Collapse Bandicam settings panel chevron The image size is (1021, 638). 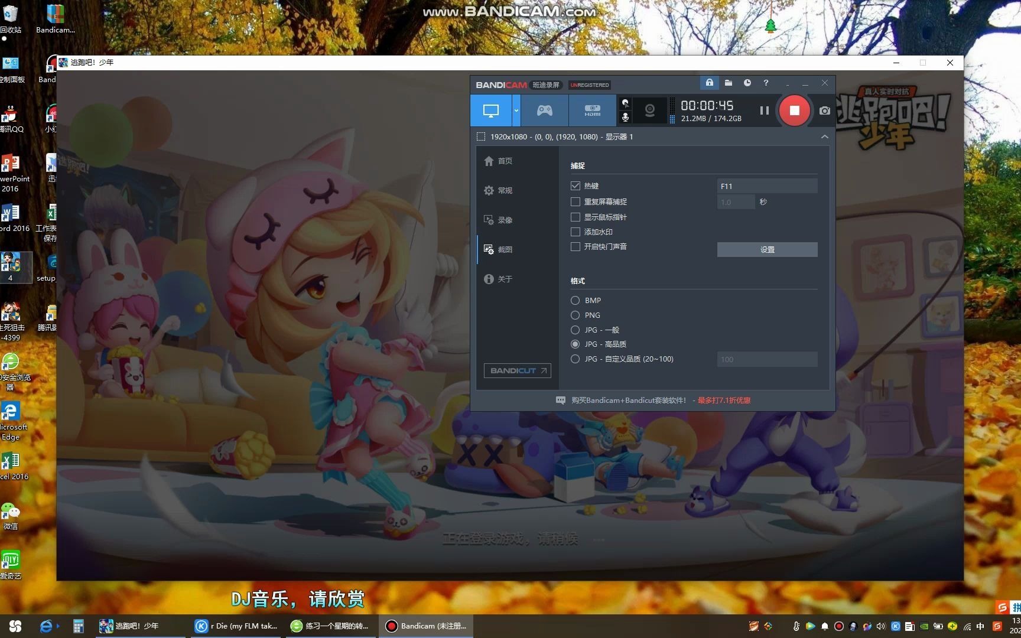point(824,136)
